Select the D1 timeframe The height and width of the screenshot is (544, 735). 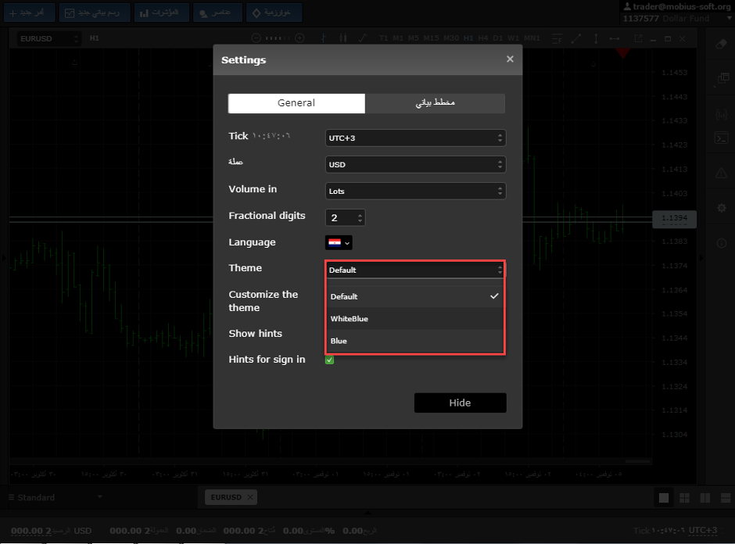(x=498, y=38)
